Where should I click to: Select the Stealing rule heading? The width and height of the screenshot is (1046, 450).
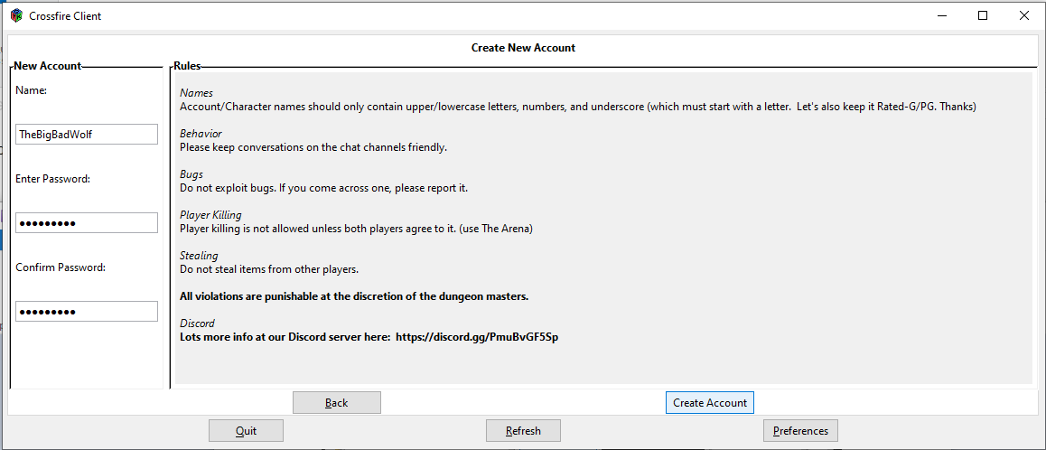tap(199, 256)
